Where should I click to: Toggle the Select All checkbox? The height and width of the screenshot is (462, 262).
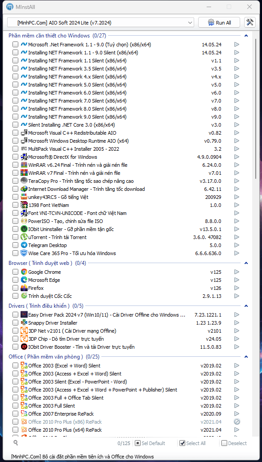point(182,443)
